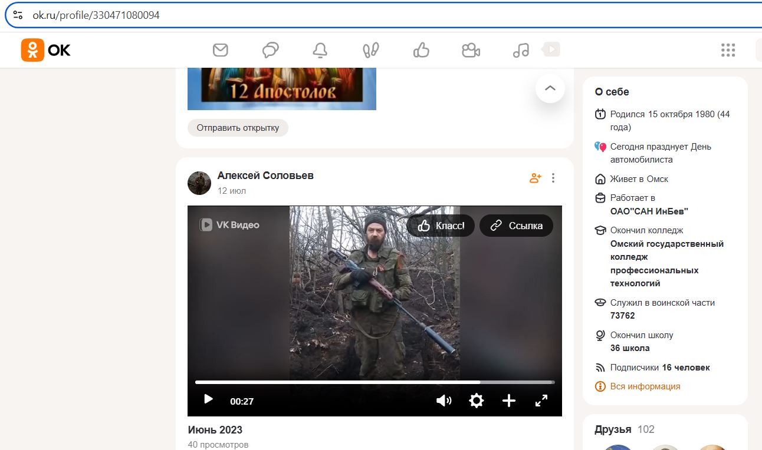Click the '12 июл' post date
The image size is (762, 450).
tap(232, 191)
